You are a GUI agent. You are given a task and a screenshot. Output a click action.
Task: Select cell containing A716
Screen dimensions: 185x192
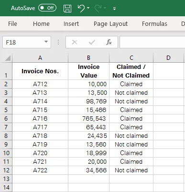pyautogui.click(x=40, y=119)
